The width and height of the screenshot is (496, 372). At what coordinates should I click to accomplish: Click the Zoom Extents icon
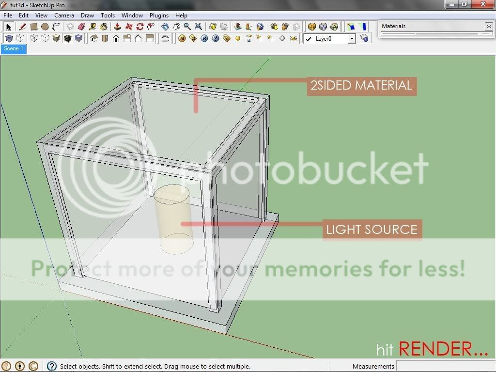pyautogui.click(x=198, y=27)
